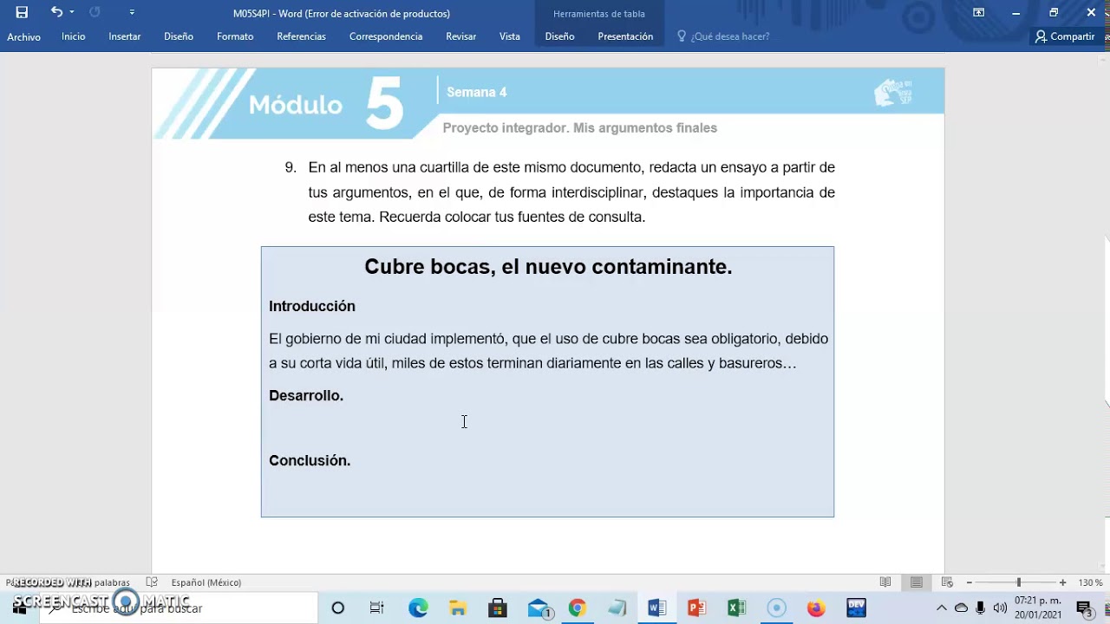Screen dimensions: 1110x624
Task: Click the 130 % zoom level
Action: click(1090, 582)
